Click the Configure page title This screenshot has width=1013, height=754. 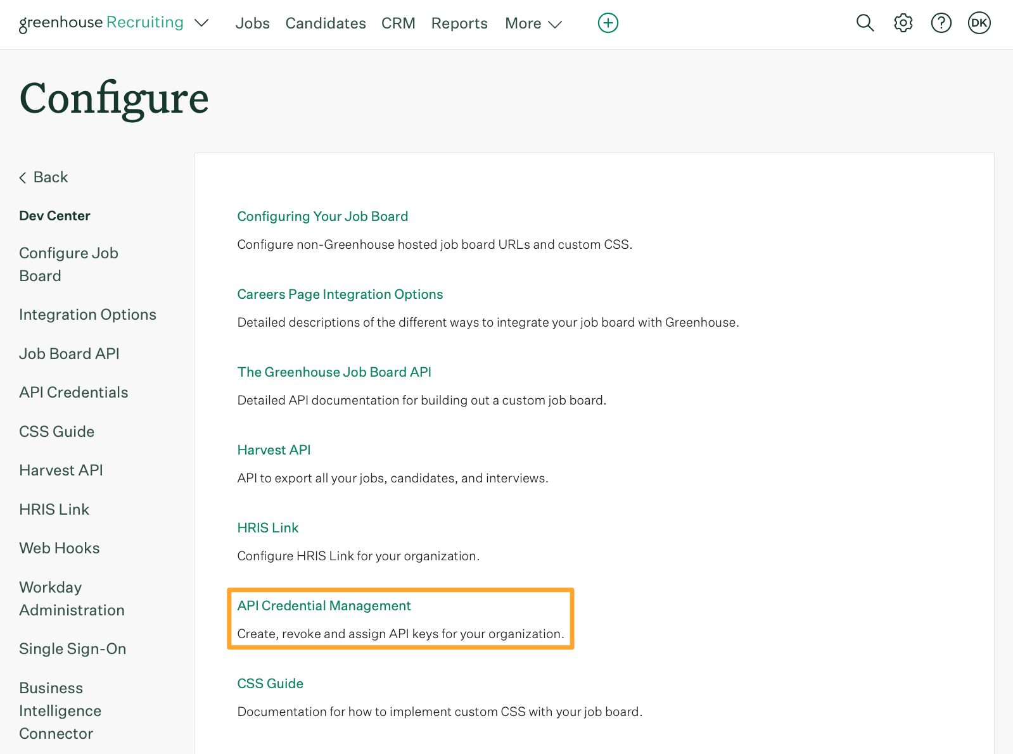114,99
